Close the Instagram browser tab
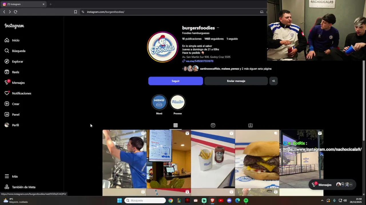 (x=43, y=4)
